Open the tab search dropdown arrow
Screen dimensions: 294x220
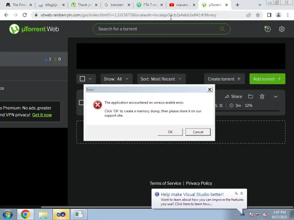tap(260, 5)
